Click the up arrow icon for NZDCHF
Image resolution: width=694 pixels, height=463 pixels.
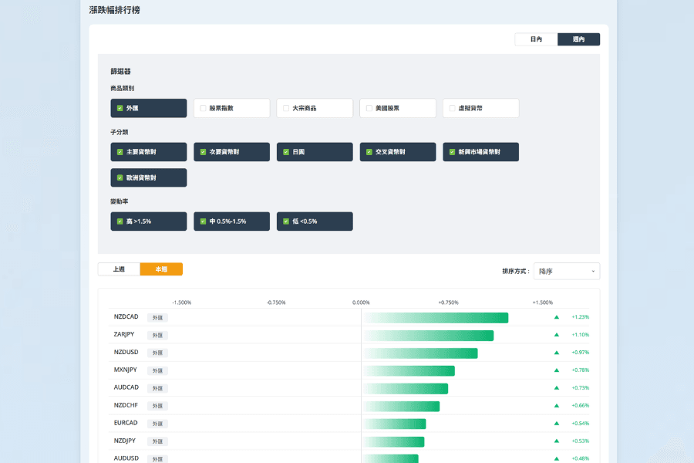point(557,406)
